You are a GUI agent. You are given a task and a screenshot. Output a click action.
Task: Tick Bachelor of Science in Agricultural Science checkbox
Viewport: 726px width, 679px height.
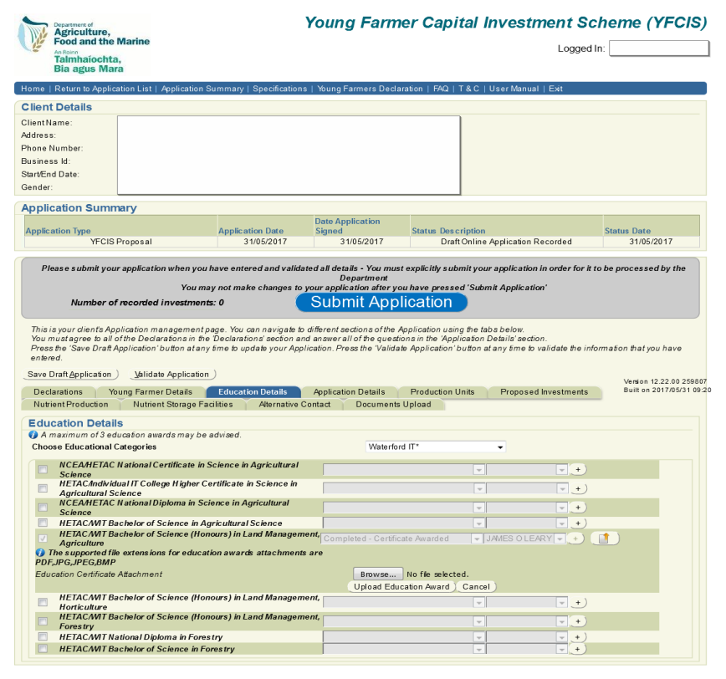point(43,523)
